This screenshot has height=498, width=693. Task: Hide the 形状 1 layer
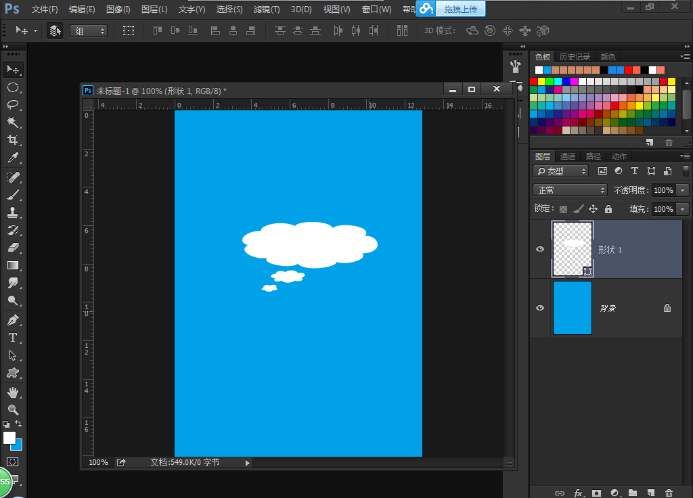pos(540,250)
